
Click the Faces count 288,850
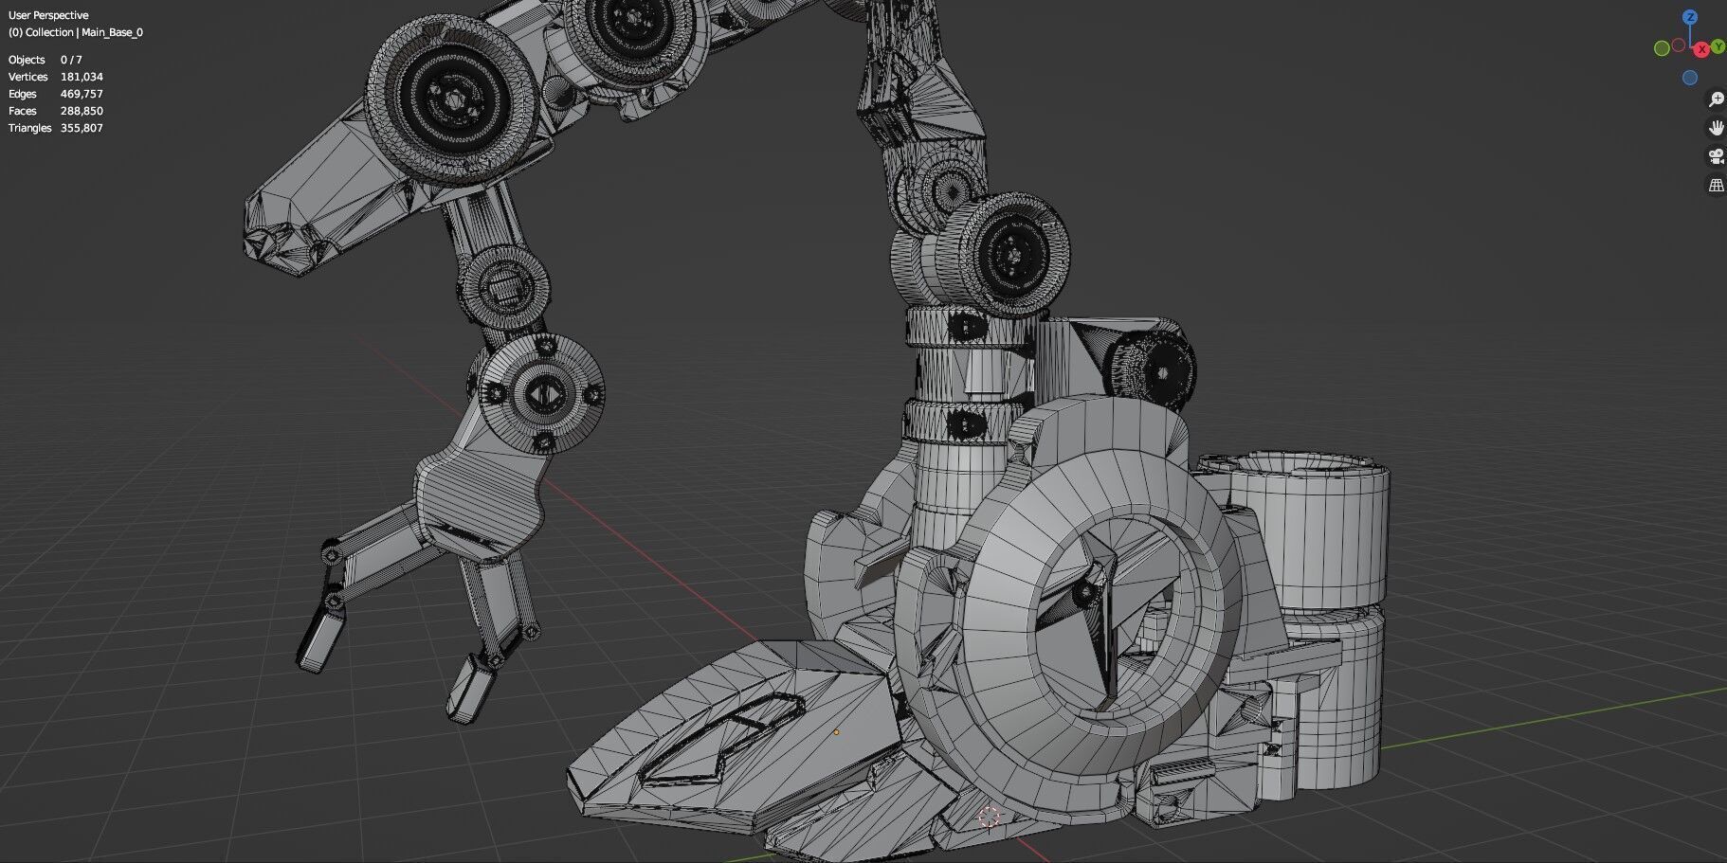point(82,111)
